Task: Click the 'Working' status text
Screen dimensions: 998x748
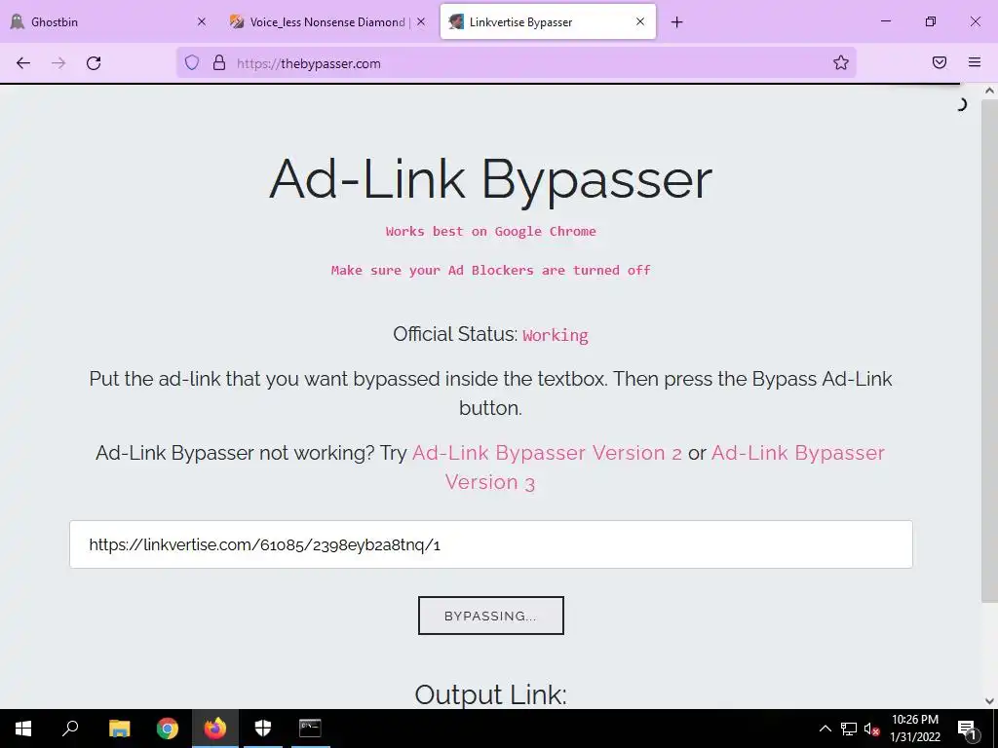Action: [x=555, y=335]
